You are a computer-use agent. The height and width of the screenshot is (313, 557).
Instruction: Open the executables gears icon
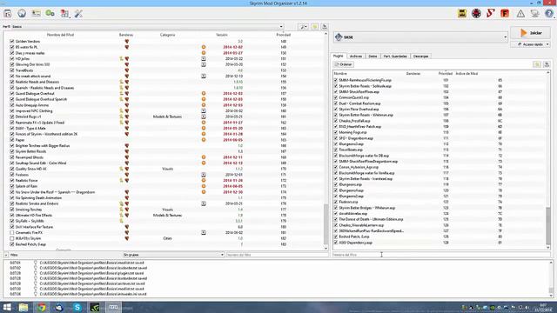pos(50,14)
